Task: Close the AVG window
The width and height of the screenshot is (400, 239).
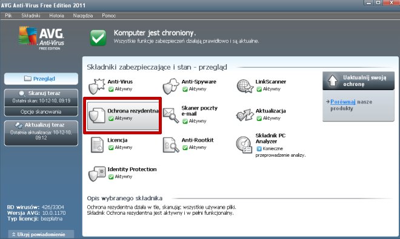Action: [x=392, y=3]
